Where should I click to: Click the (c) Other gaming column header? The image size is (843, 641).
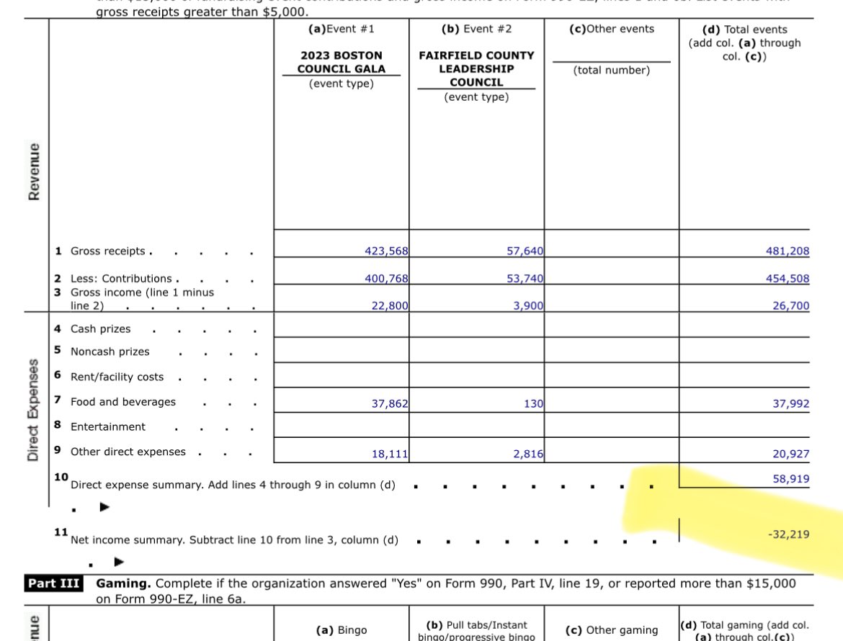coord(611,630)
